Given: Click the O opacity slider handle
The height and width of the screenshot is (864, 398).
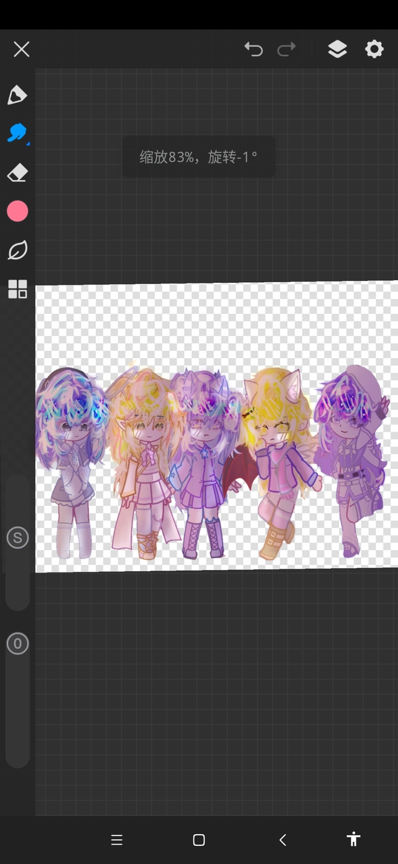Looking at the screenshot, I should [x=17, y=643].
